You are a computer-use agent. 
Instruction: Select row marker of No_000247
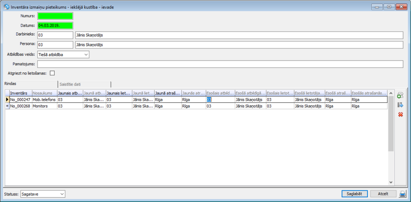tap(7, 100)
